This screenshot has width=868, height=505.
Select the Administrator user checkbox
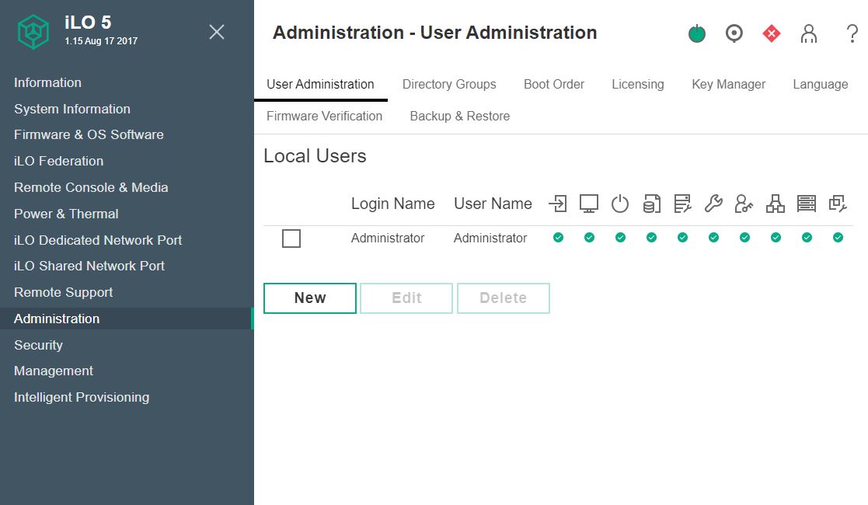pyautogui.click(x=291, y=239)
